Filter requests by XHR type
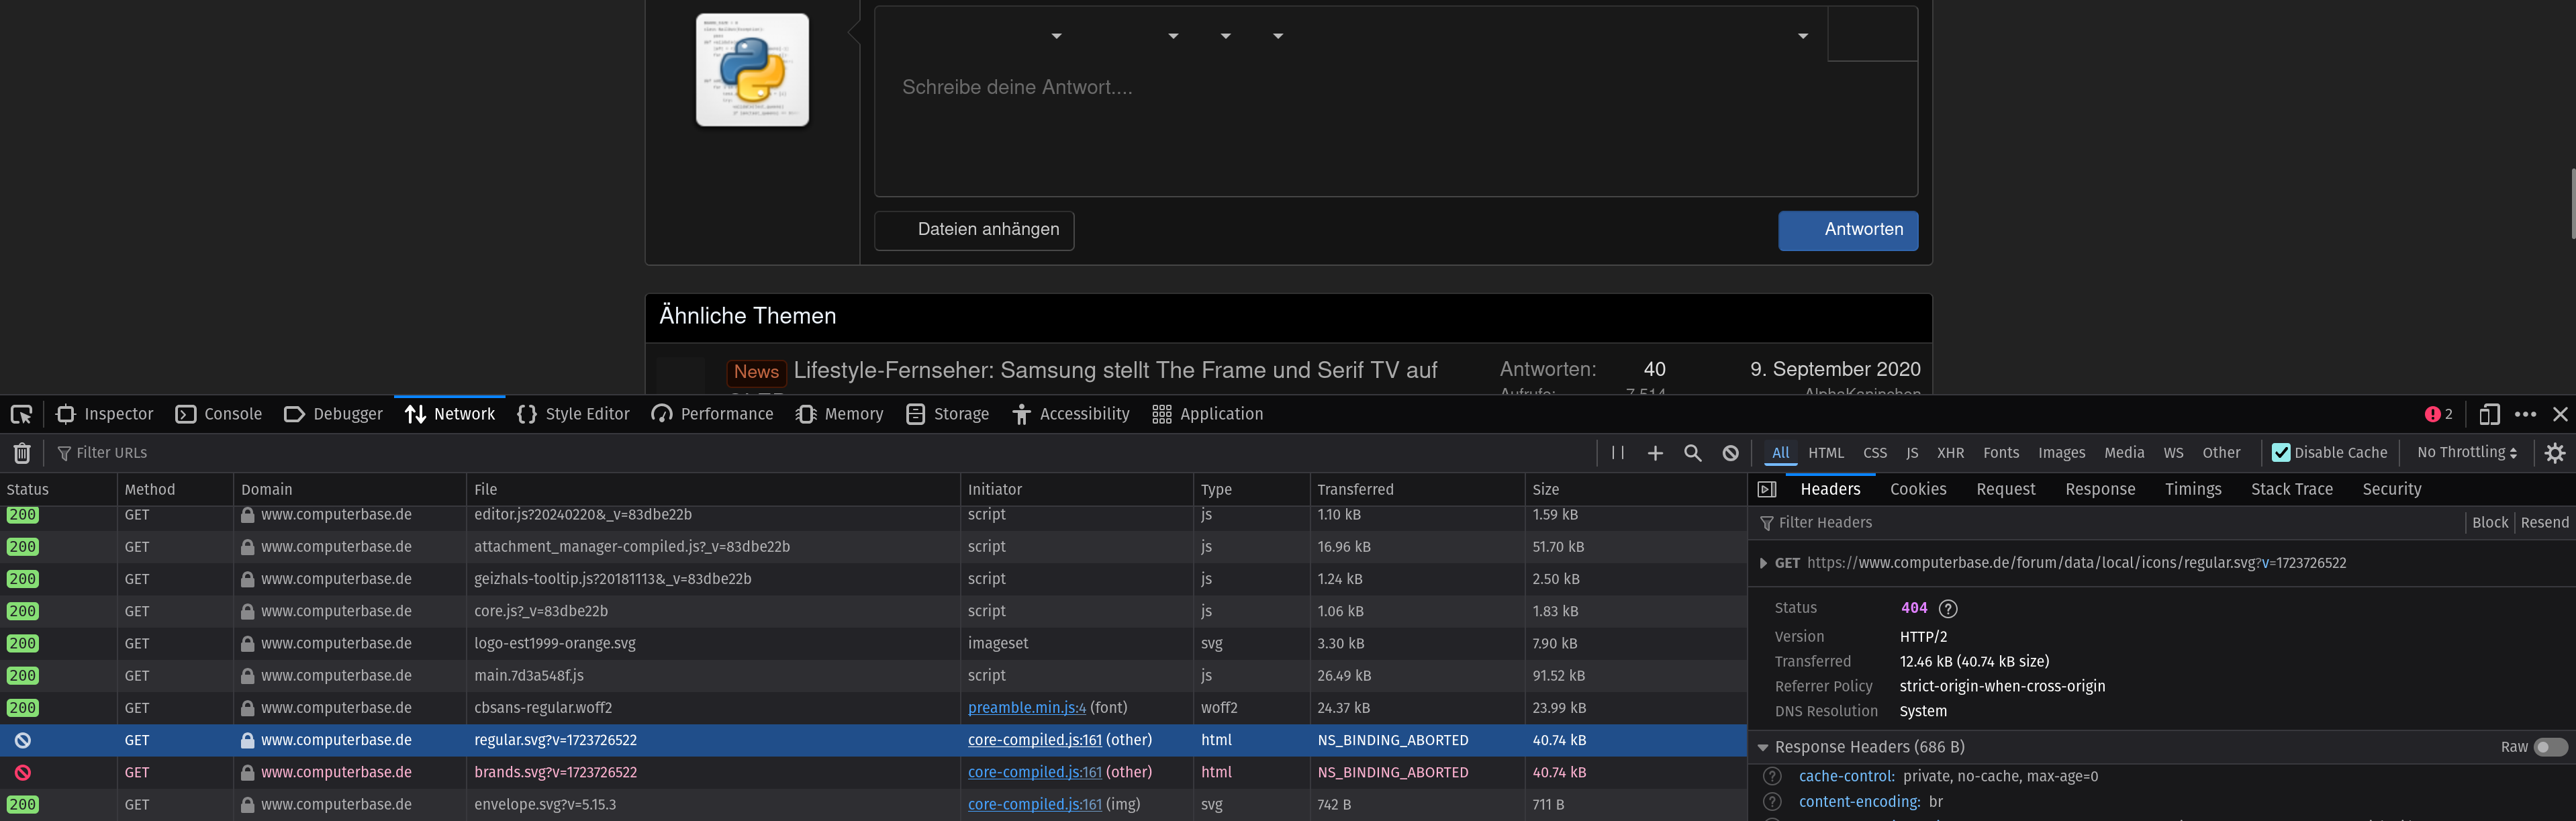 (x=1949, y=453)
